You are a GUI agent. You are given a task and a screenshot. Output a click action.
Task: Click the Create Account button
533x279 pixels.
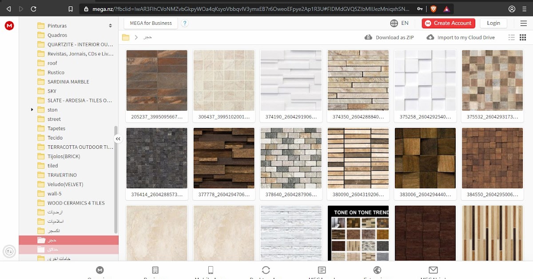[448, 23]
